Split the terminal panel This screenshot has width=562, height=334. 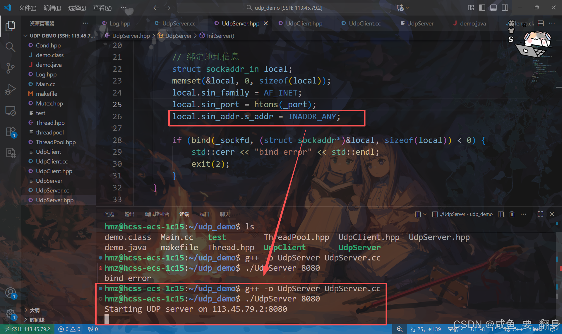pyautogui.click(x=501, y=214)
